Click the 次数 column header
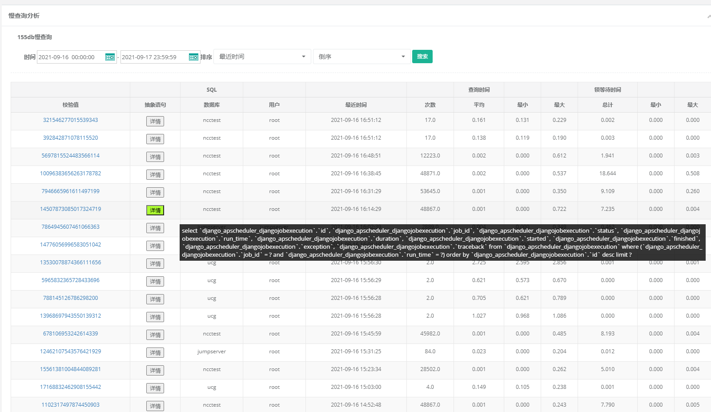The image size is (711, 412). coord(430,105)
